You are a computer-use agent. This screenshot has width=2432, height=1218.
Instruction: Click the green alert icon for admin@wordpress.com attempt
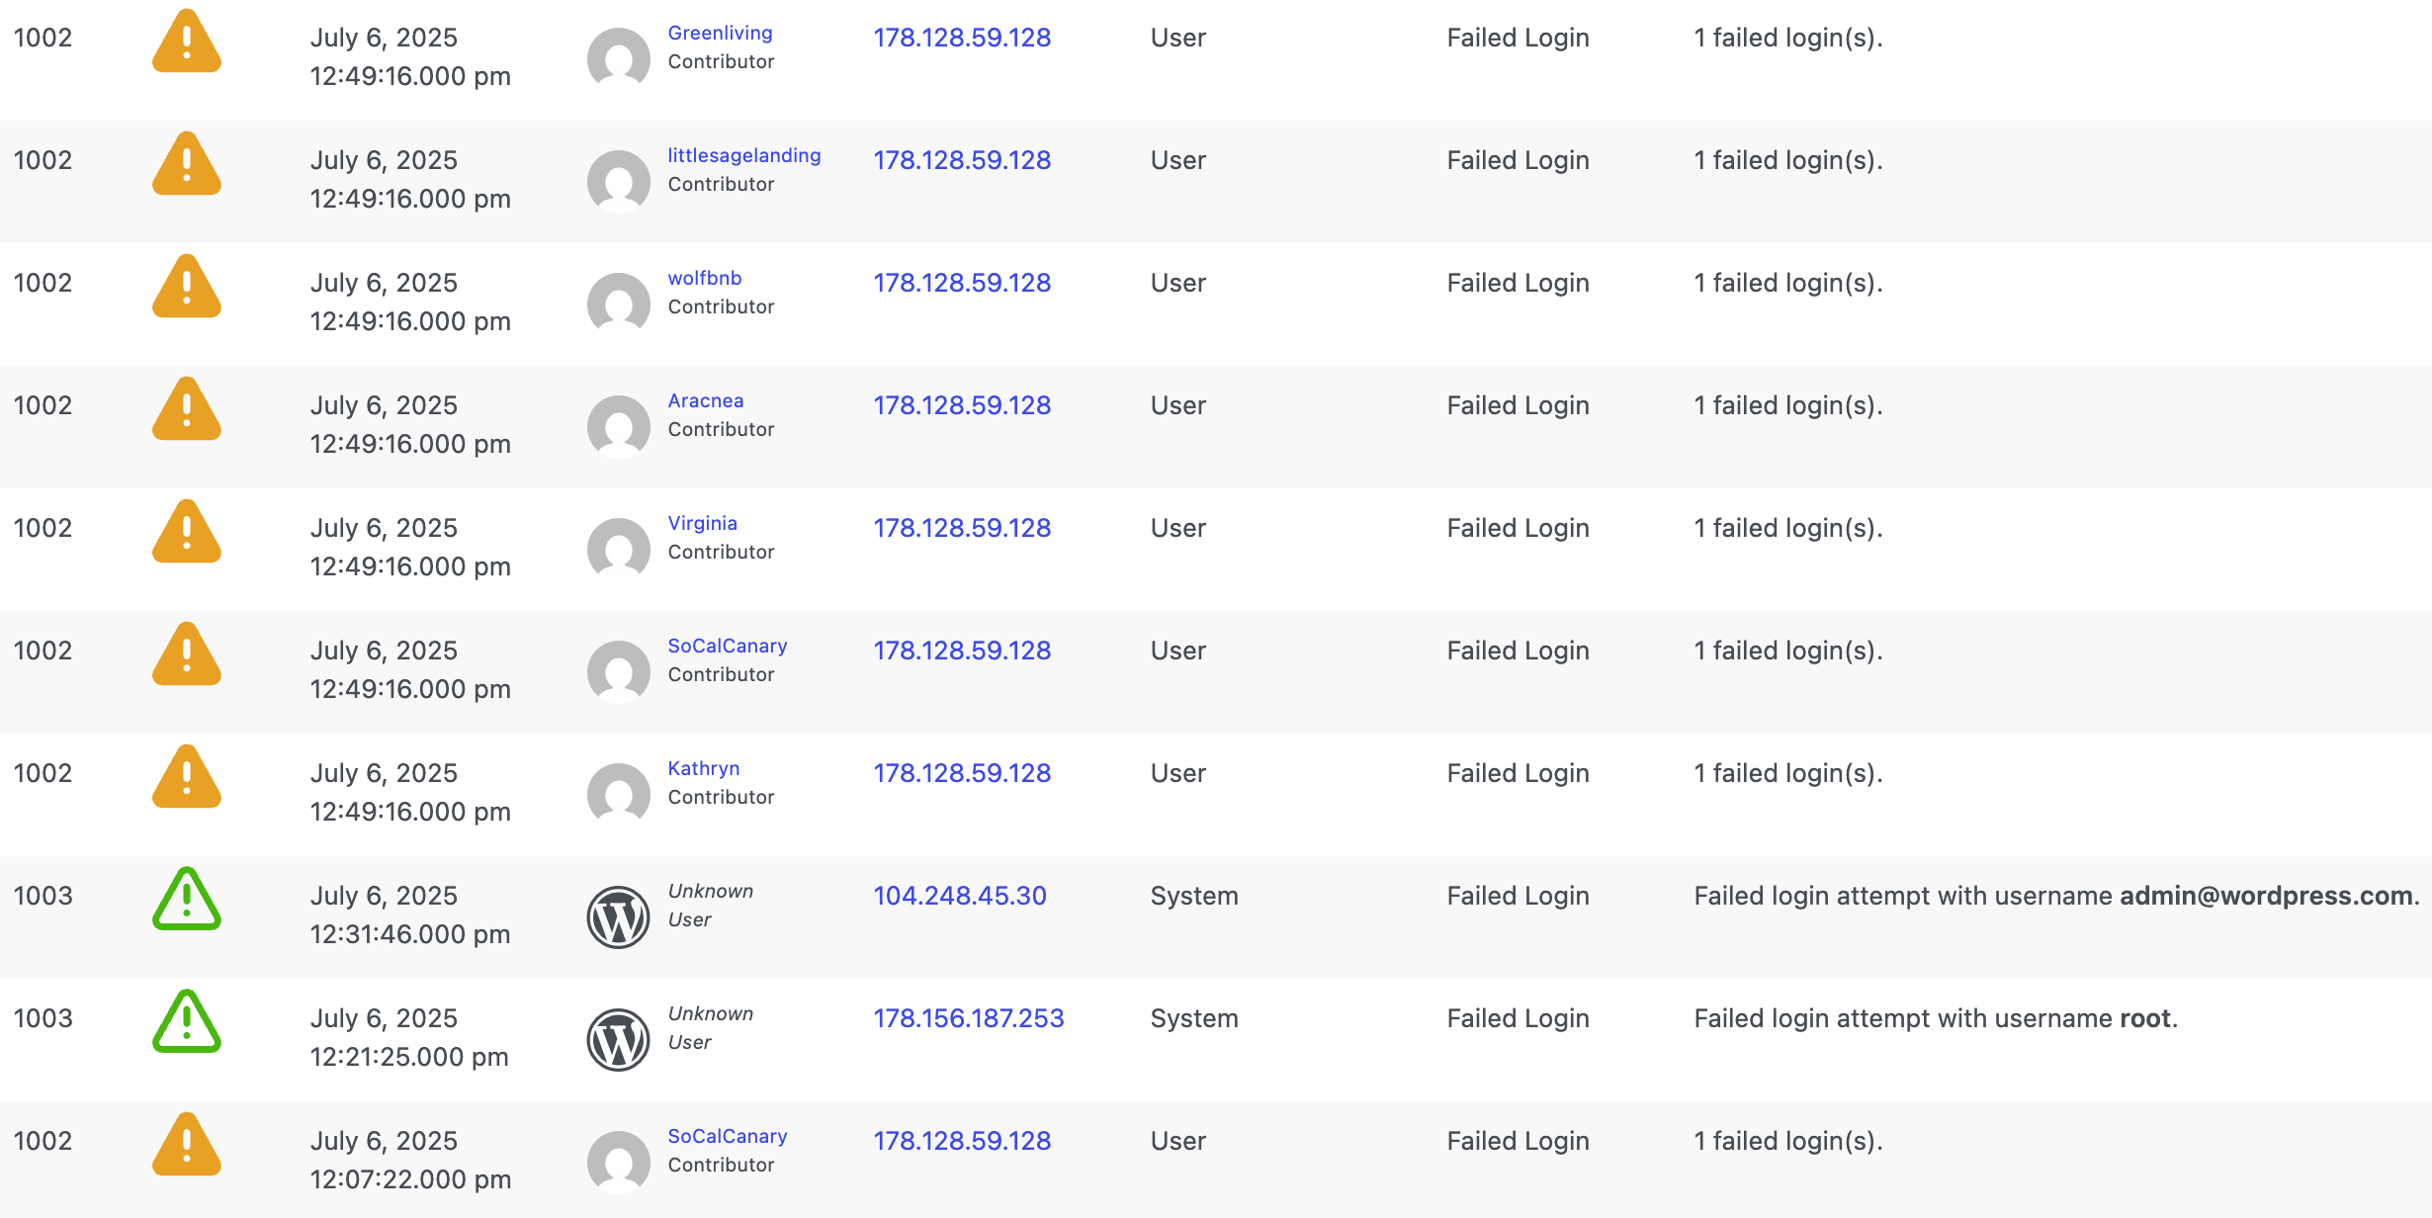(x=186, y=900)
